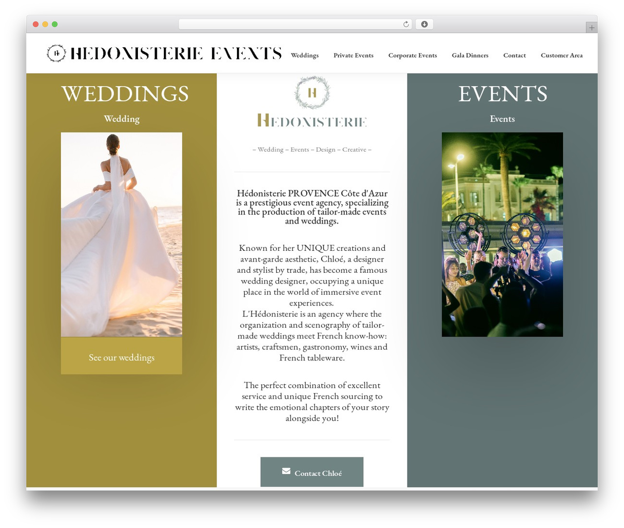Click the browser reload icon
624x528 pixels.
406,24
